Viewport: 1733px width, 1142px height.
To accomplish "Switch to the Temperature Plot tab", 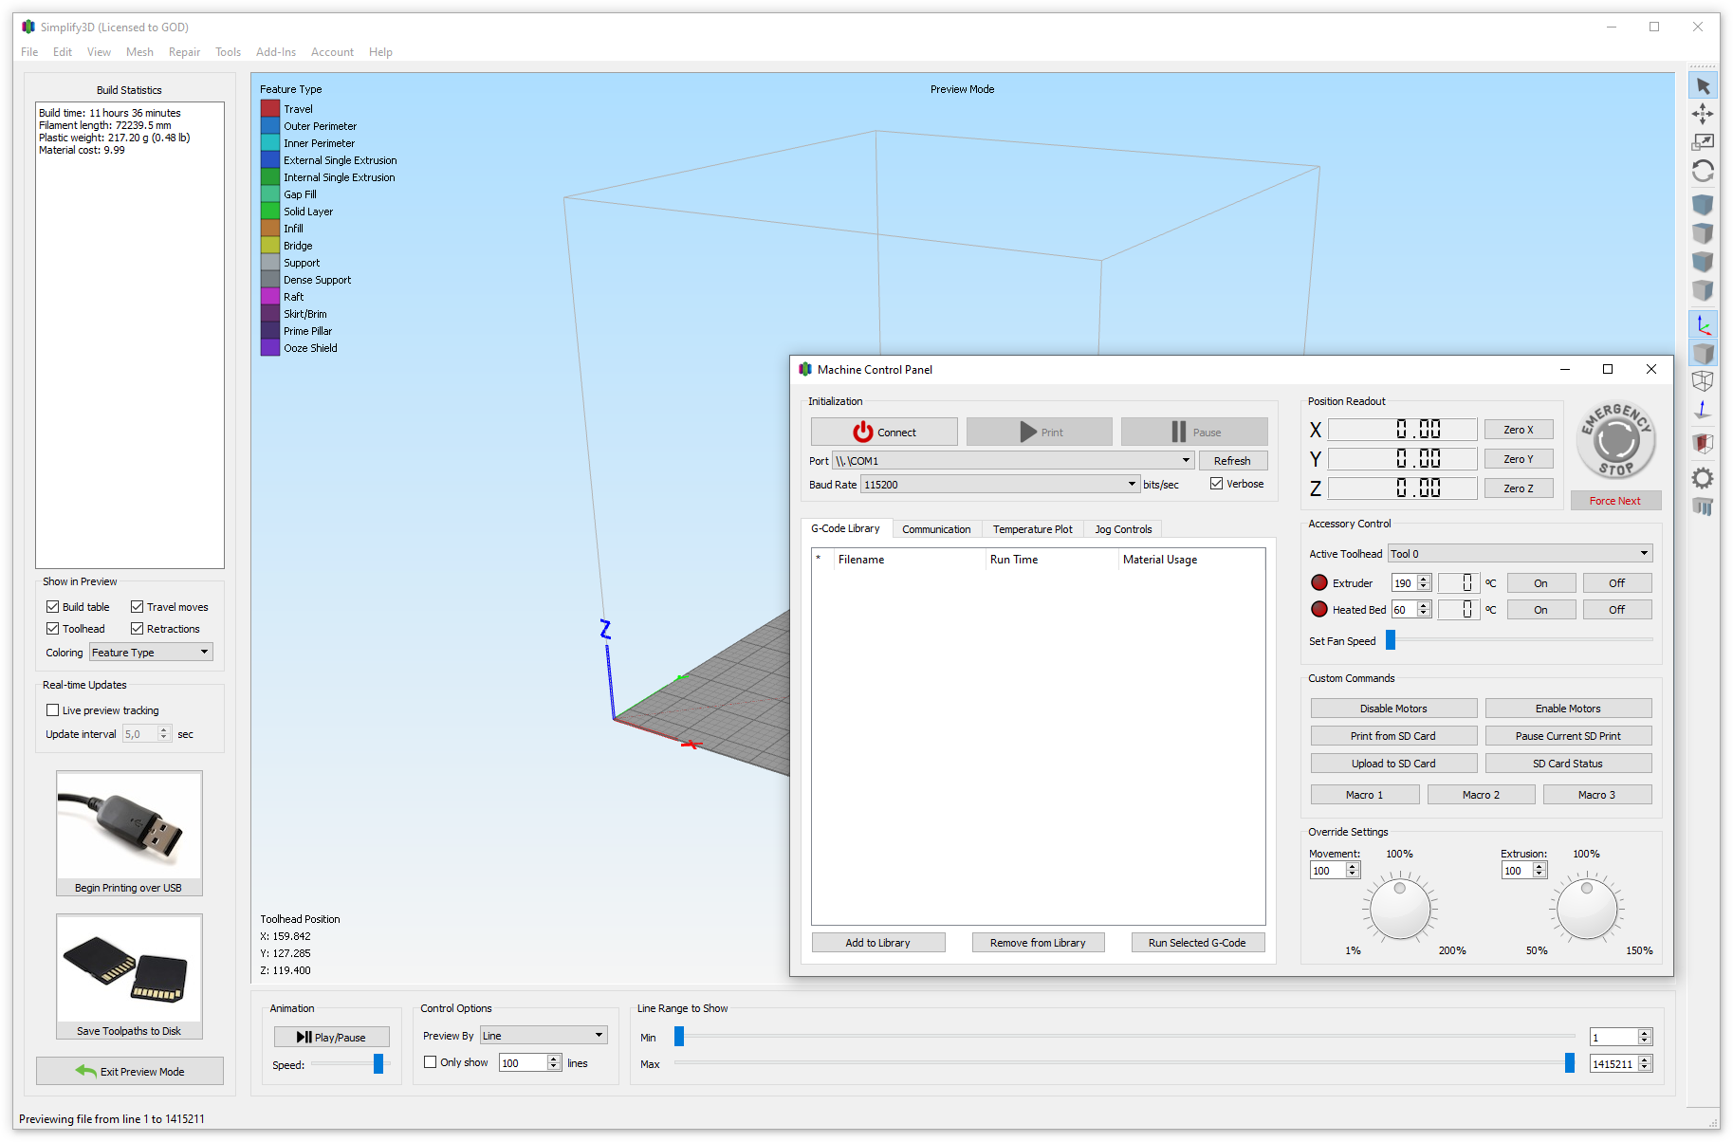I will tap(1032, 529).
